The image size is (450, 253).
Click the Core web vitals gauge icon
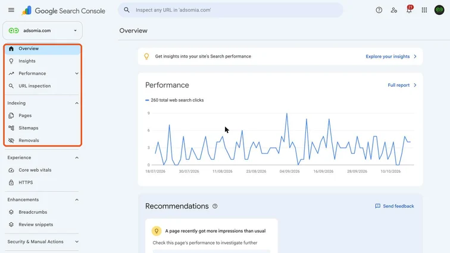11,170
